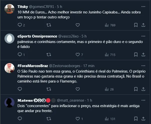Open more options on eSports Omnipresence tweet
The width and height of the screenshot is (151, 124).
[143, 36]
